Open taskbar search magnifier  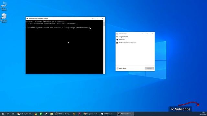(x=8, y=114)
